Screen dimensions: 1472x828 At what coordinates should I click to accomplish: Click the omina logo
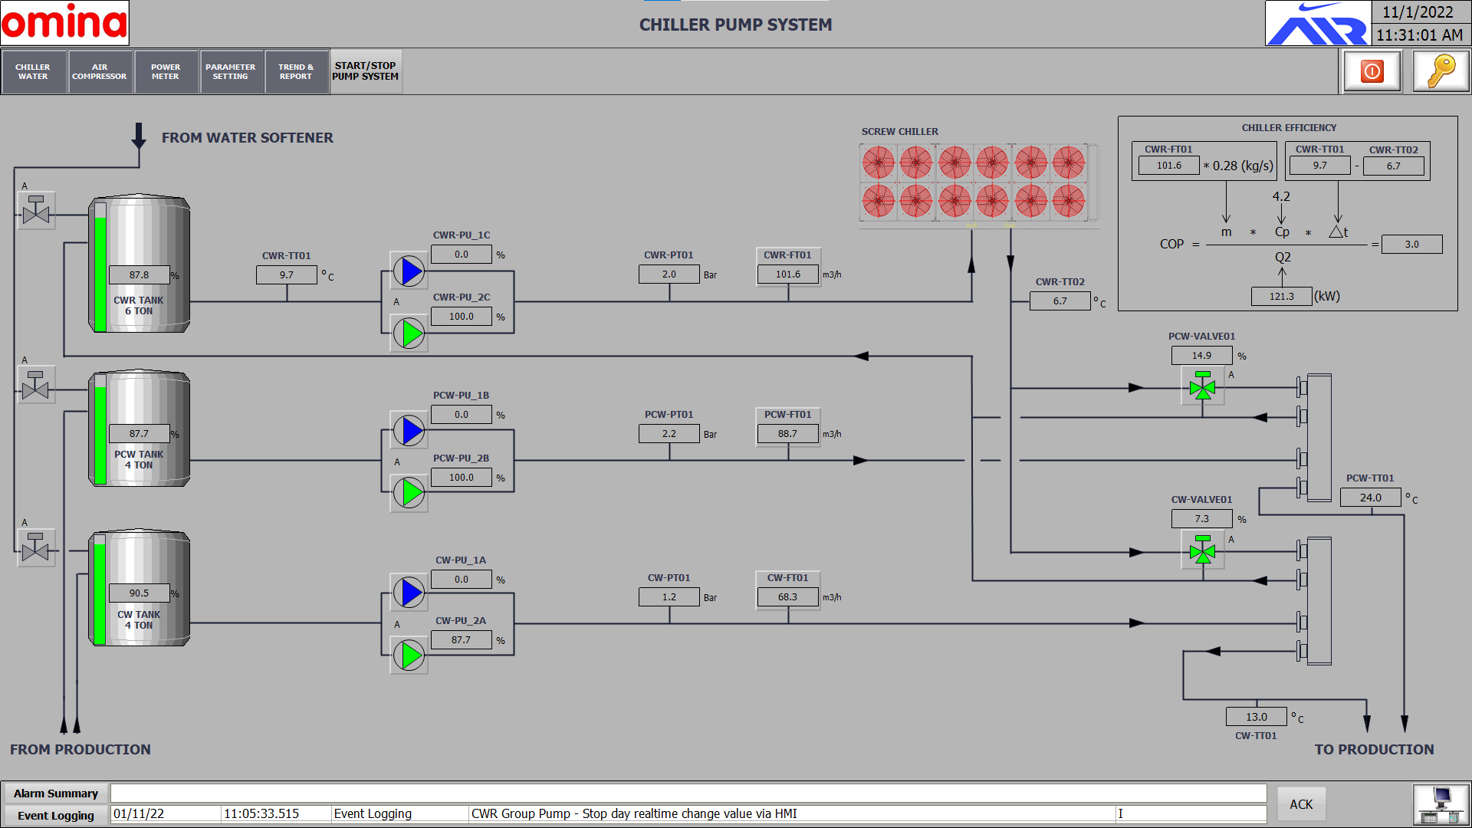point(64,22)
